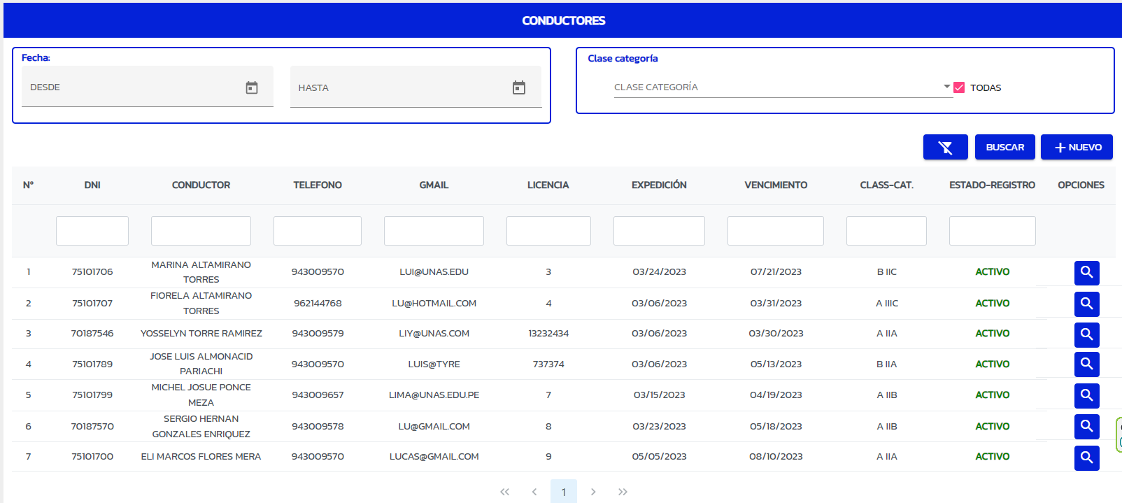1122x503 pixels.
Task: Select page 1 in the pagination
Action: pyautogui.click(x=564, y=492)
